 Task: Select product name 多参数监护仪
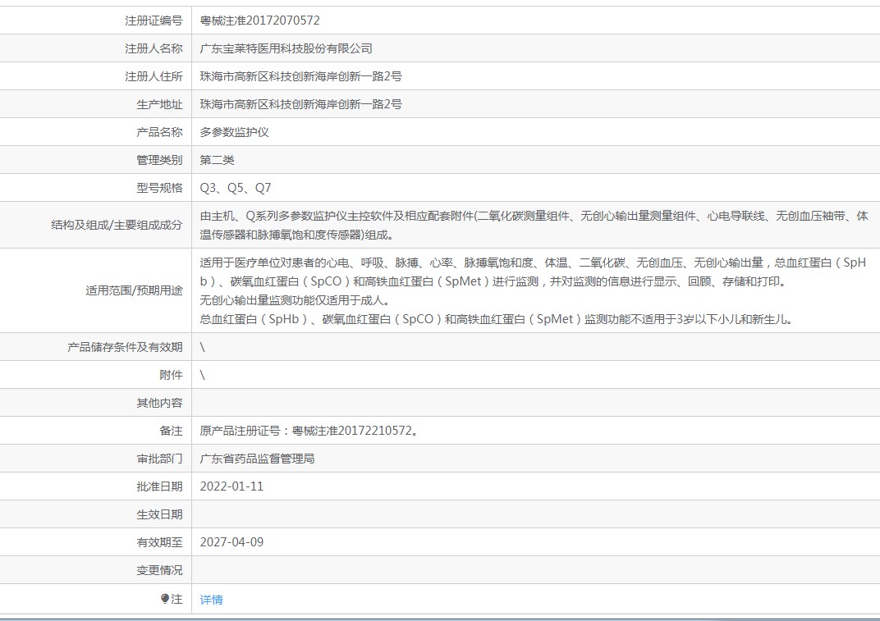pos(235,132)
